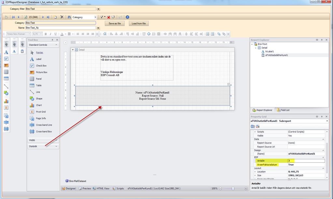
Task: Open the font color picker
Action: [62, 34]
